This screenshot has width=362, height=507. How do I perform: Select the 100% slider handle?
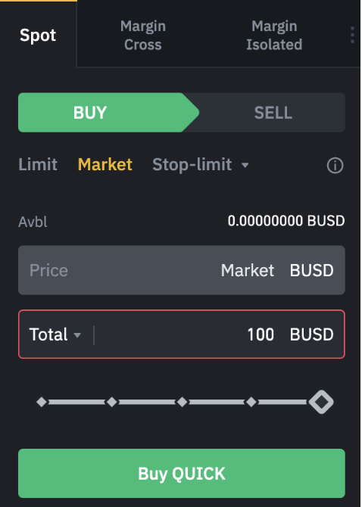321,402
